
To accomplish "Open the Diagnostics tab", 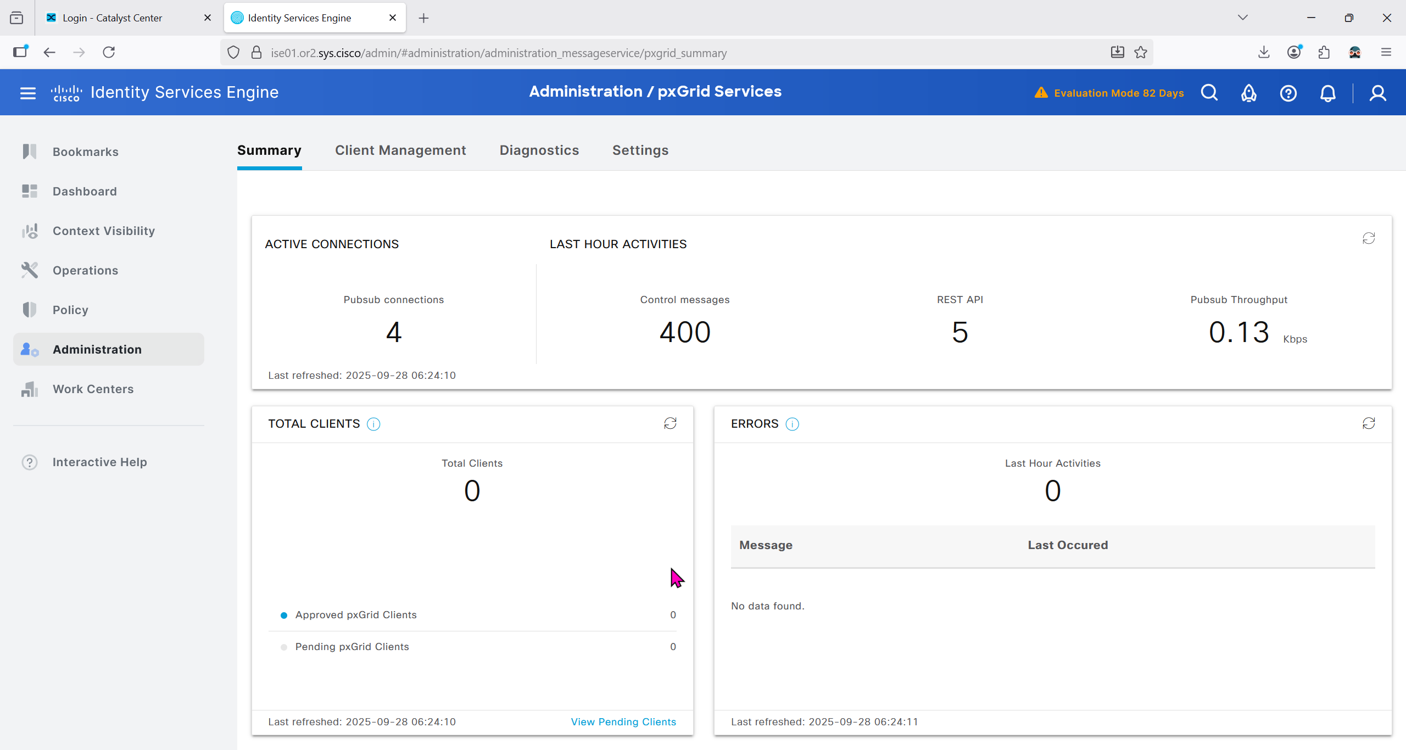I will [539, 150].
